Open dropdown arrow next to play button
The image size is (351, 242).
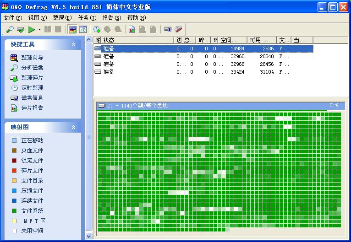39,29
